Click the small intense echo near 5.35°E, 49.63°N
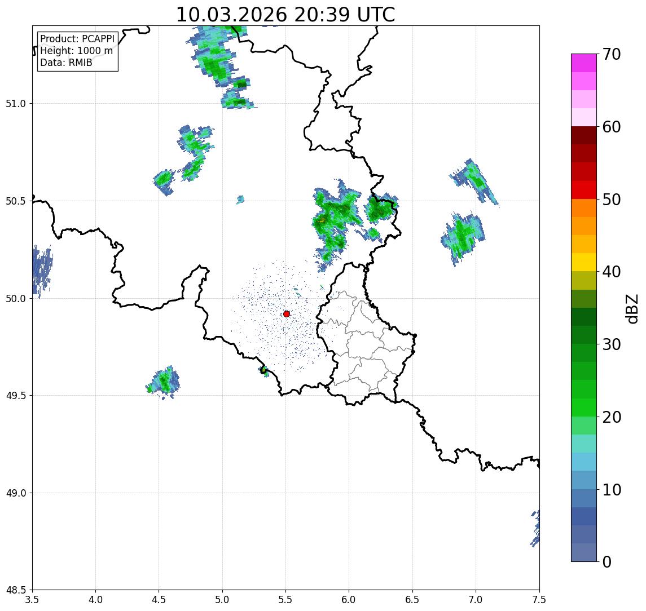 [x=263, y=370]
